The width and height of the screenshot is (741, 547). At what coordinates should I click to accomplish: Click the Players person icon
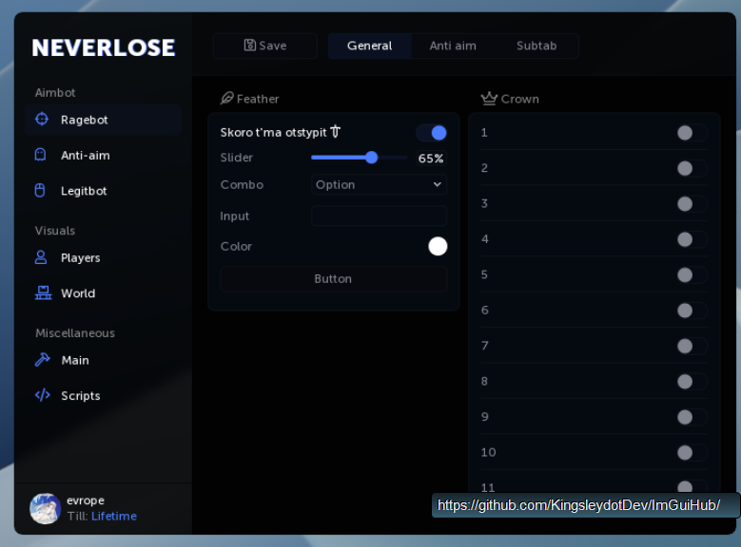pos(41,257)
